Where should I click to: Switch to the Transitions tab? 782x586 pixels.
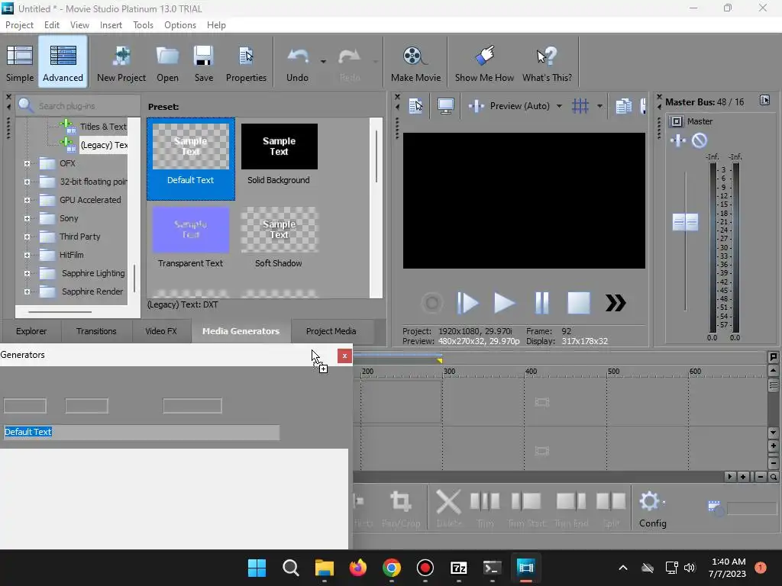96,331
